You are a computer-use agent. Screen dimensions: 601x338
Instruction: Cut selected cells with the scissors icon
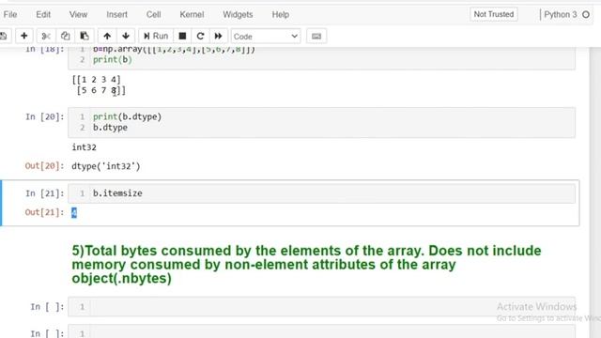46,36
